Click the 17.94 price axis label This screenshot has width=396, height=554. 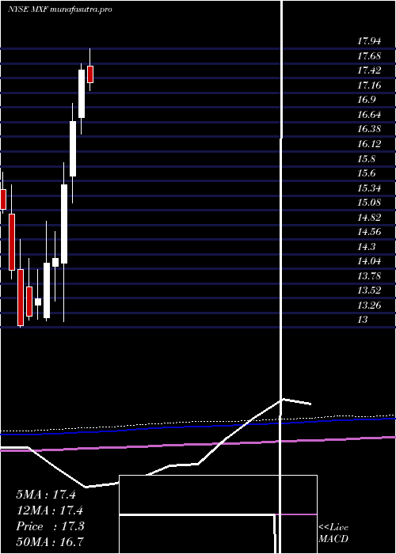click(369, 41)
